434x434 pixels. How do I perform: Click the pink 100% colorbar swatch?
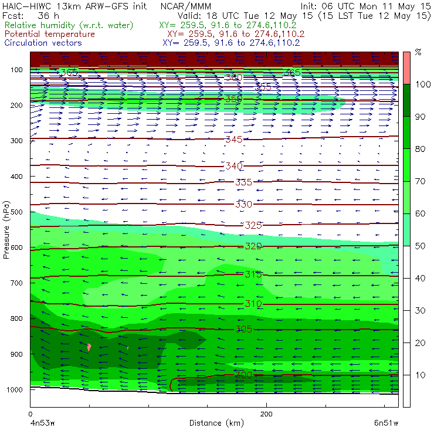[x=406, y=68]
